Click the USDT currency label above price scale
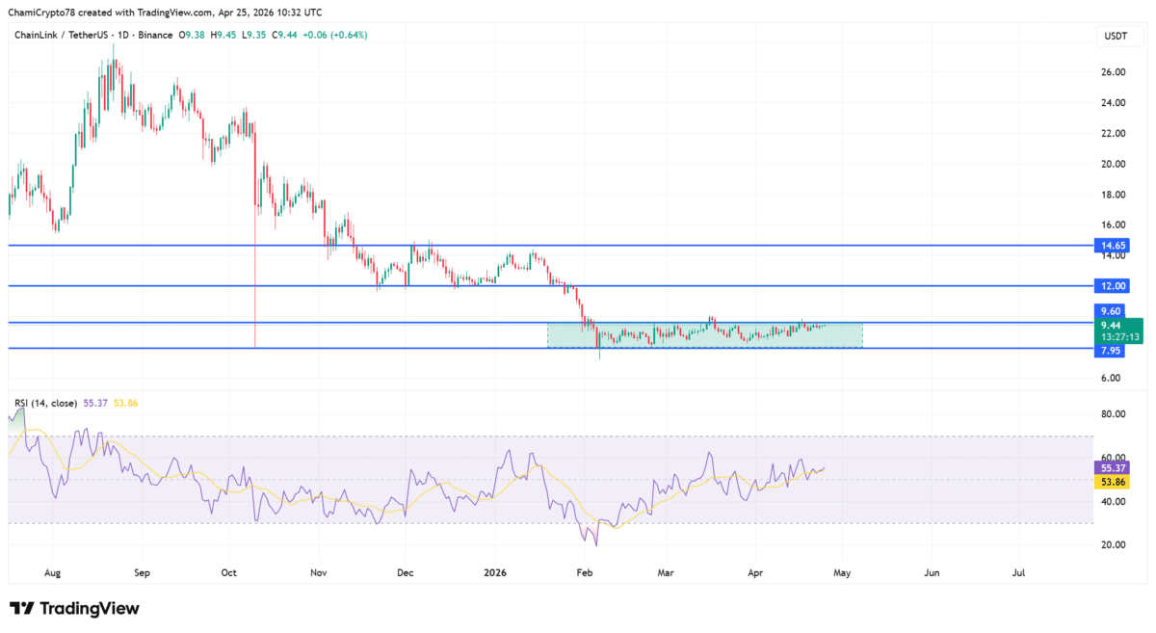Screen dimensions: 1156x633 point(1114,33)
